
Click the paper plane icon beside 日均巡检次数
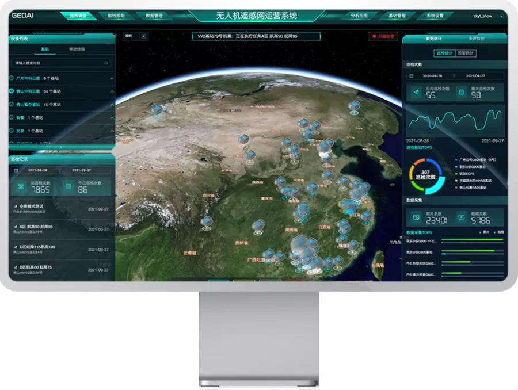pos(417,92)
